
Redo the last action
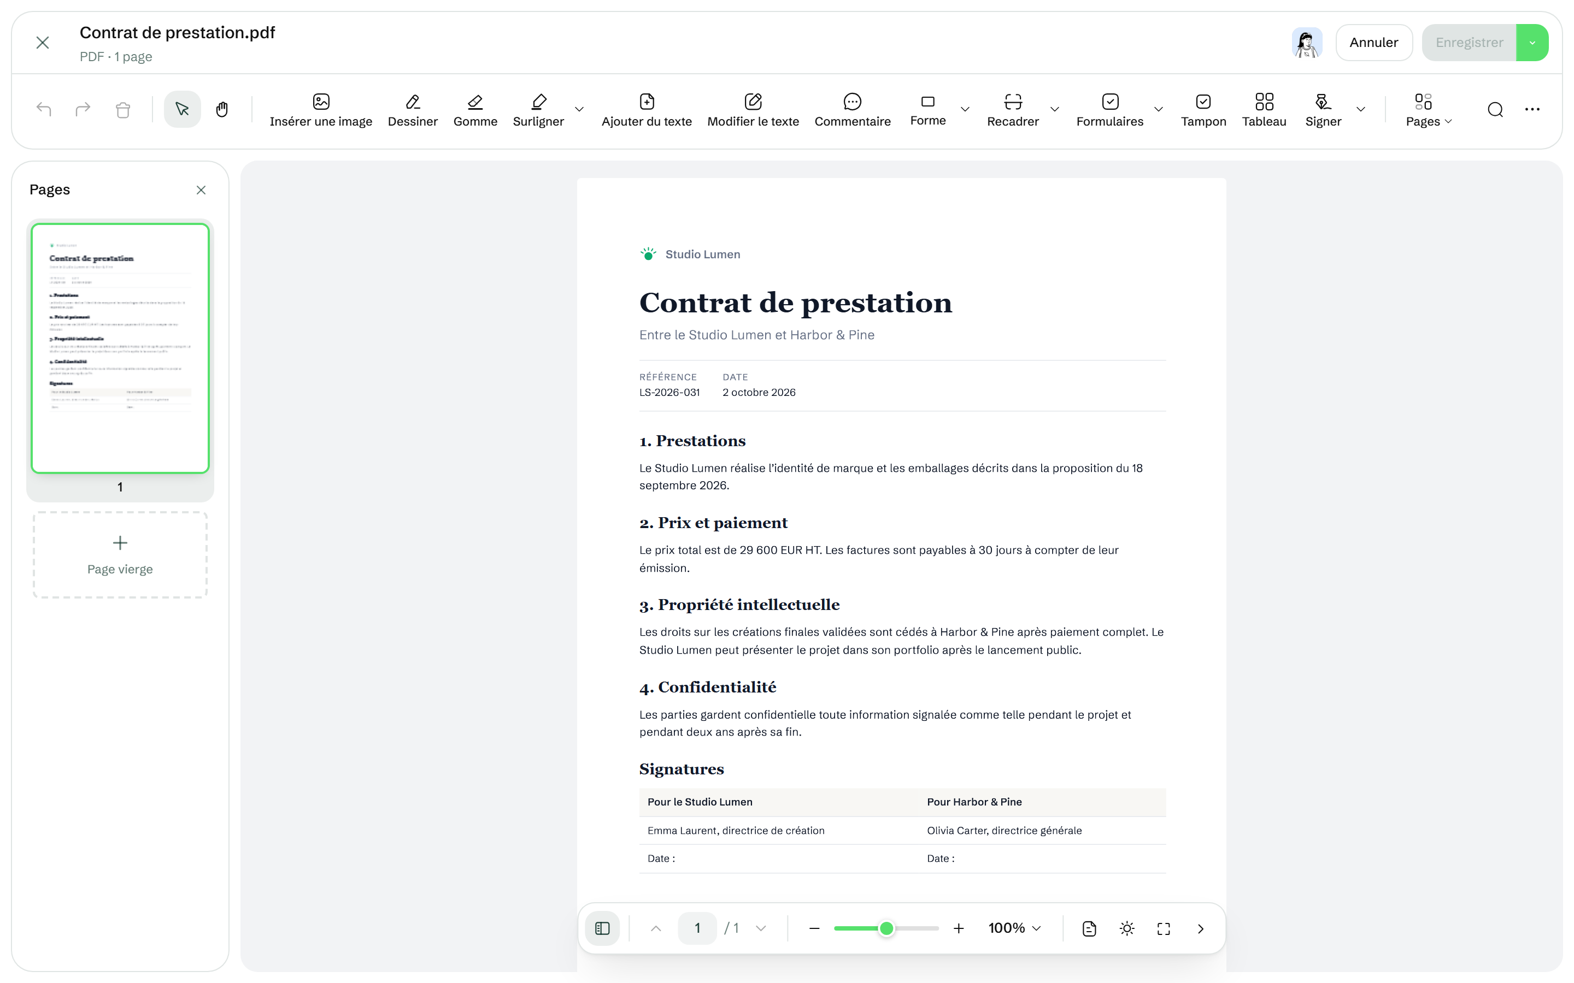(83, 109)
